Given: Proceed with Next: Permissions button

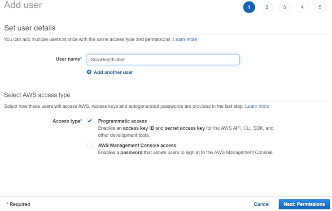Looking at the screenshot, I should 304,204.
